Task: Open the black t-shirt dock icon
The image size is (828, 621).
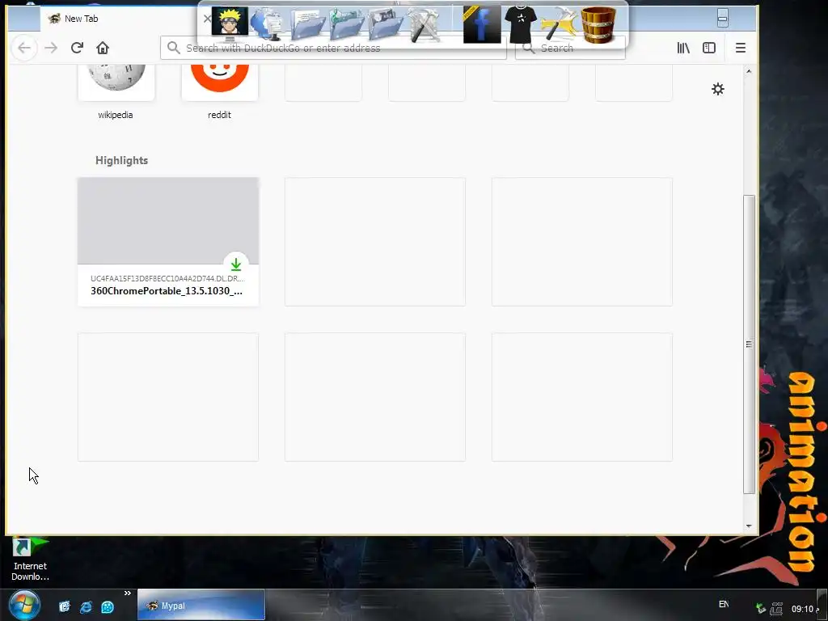Action: point(520,24)
